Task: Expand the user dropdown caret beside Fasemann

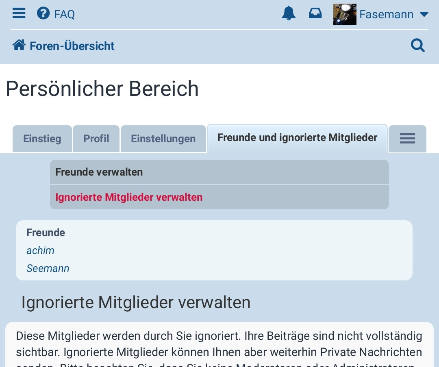Action: pos(424,15)
